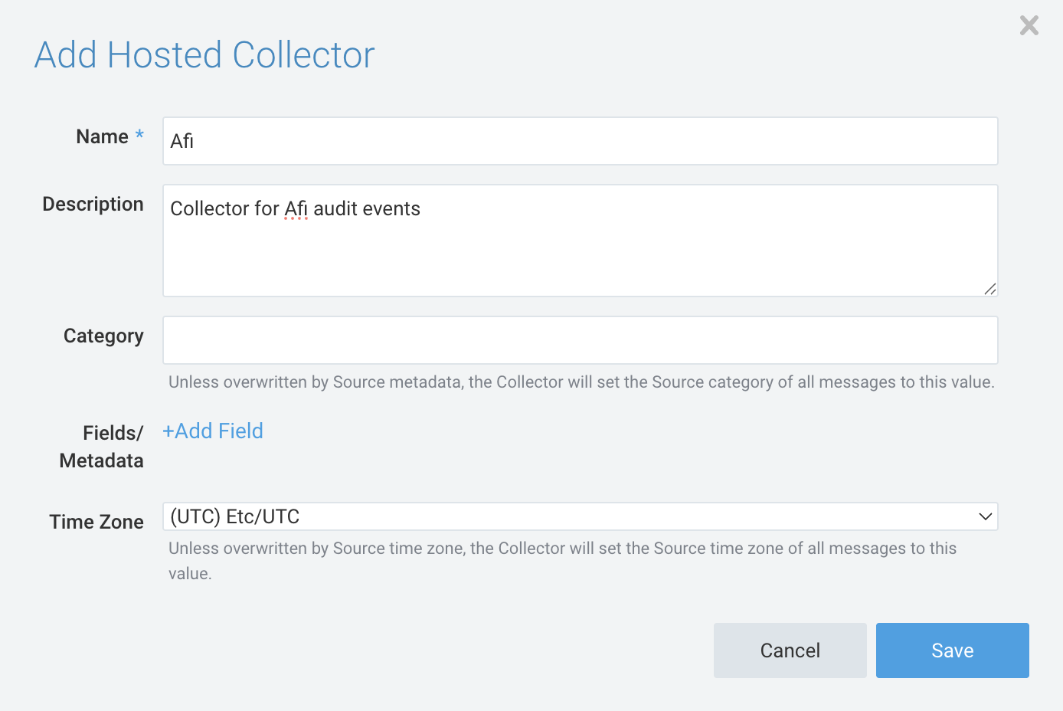Click the Source category help text
Viewport: 1063px width, 711px height.
click(x=581, y=382)
